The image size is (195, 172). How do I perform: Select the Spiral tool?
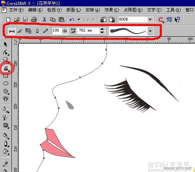(6, 91)
